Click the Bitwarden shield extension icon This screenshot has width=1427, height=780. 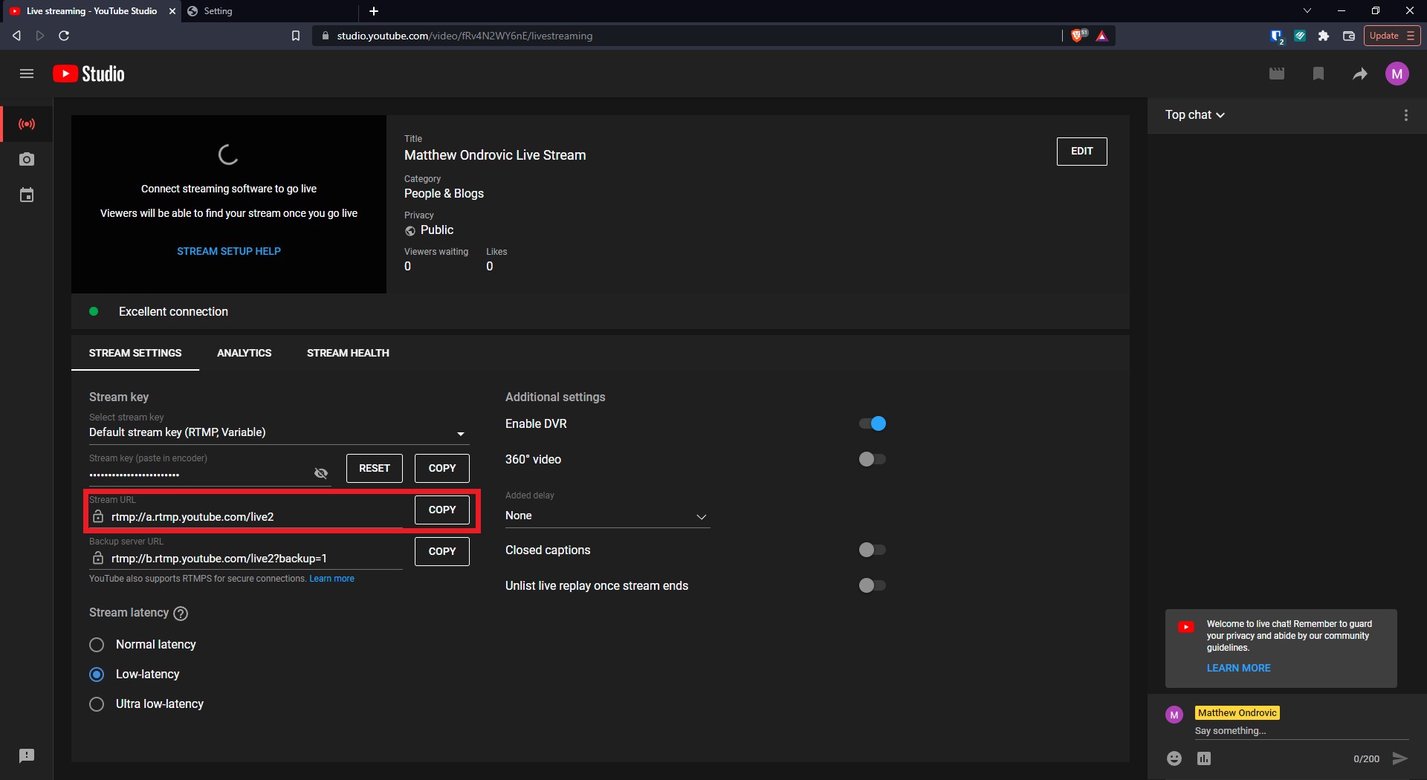tap(1277, 36)
